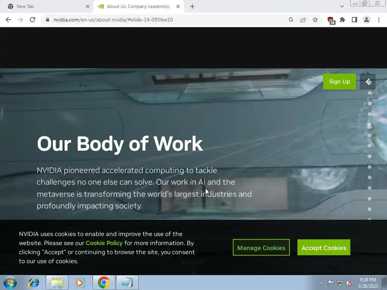This screenshot has height=290, width=387.
Task: Share this page via share icon
Action: 303,20
